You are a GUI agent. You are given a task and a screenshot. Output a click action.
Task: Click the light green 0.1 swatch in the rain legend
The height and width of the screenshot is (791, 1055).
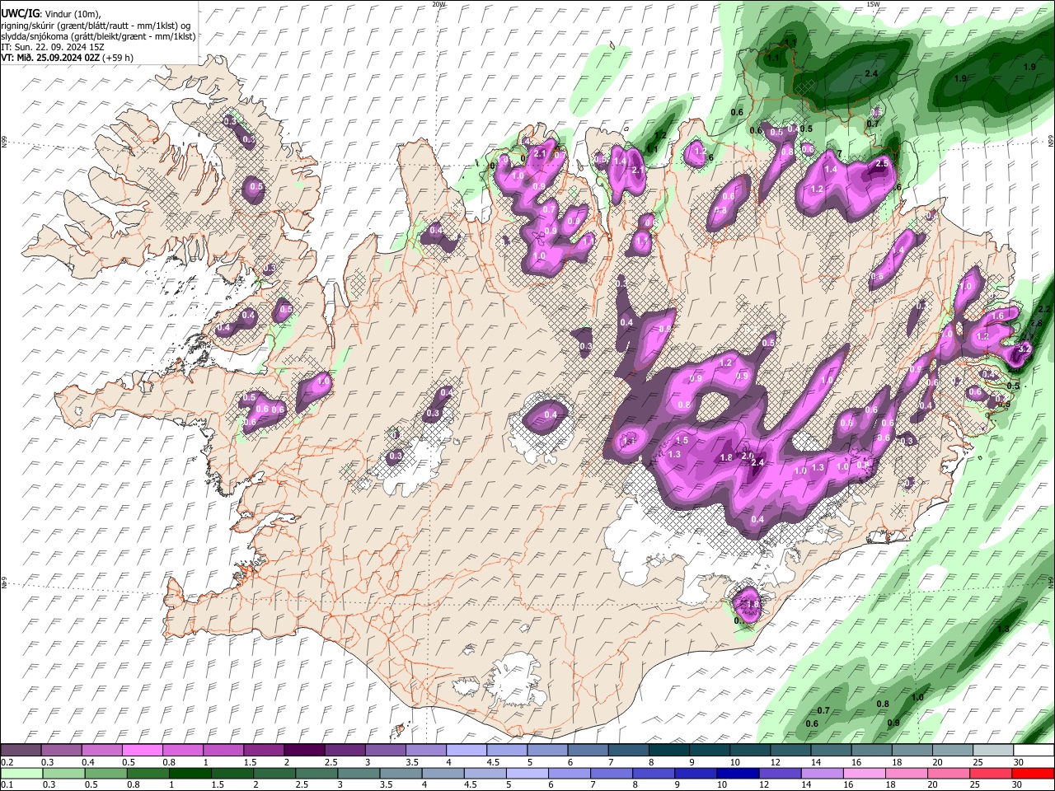point(21,773)
